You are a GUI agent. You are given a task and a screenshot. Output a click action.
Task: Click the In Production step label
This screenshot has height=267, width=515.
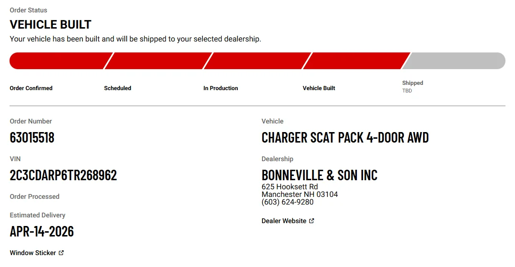[221, 88]
